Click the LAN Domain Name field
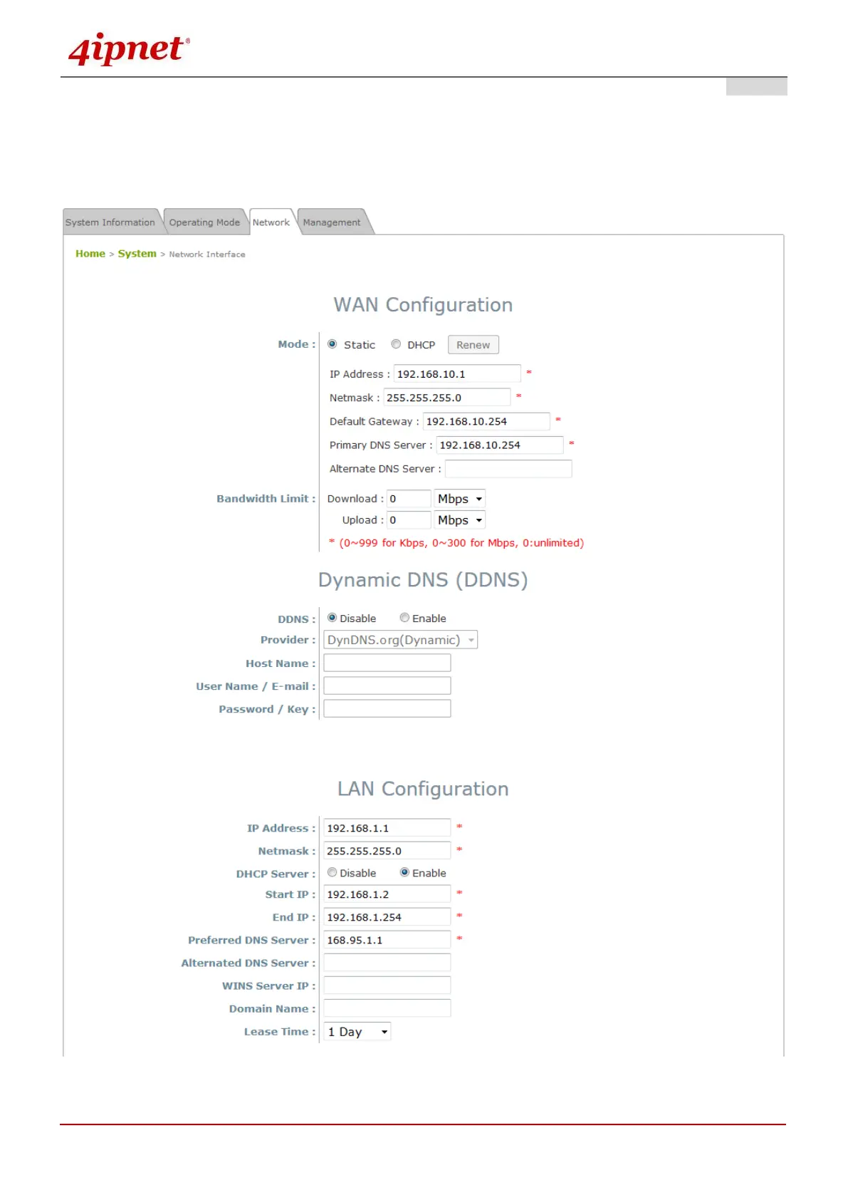Viewport: 848px width, 1200px height. 387,1008
